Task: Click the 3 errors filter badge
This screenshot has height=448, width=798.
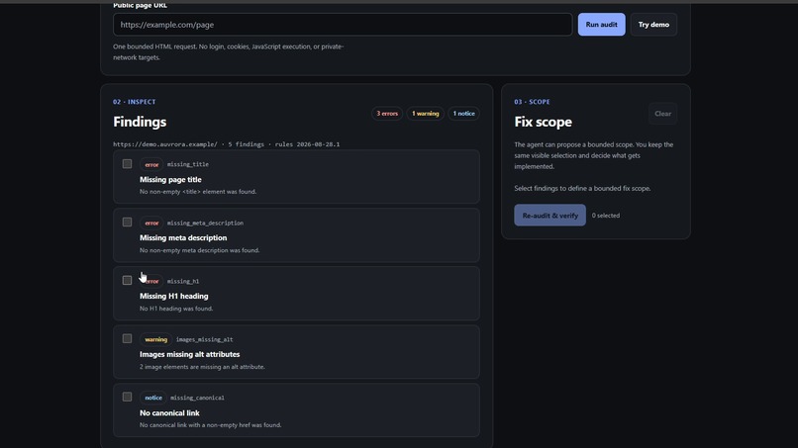Action: click(387, 114)
